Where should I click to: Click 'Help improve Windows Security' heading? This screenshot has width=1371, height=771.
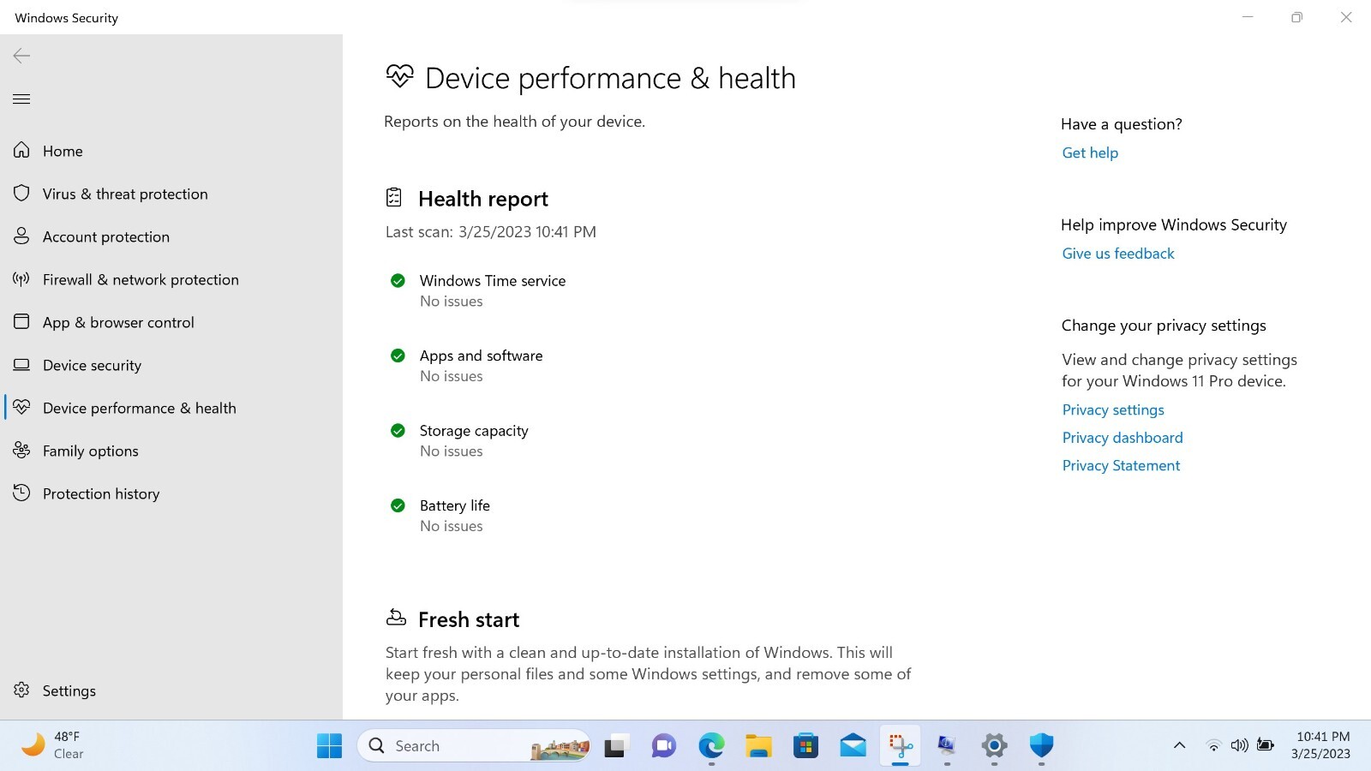coord(1174,224)
